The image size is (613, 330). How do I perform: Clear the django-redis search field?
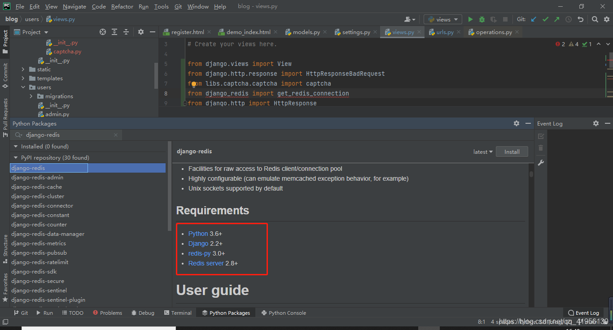[x=116, y=135]
